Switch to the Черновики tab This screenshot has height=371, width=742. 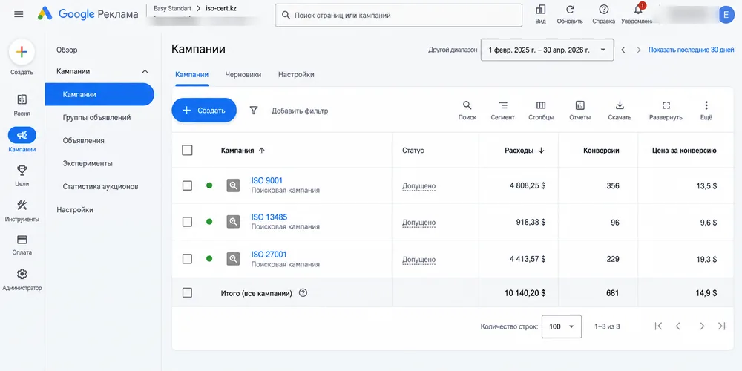coord(243,75)
